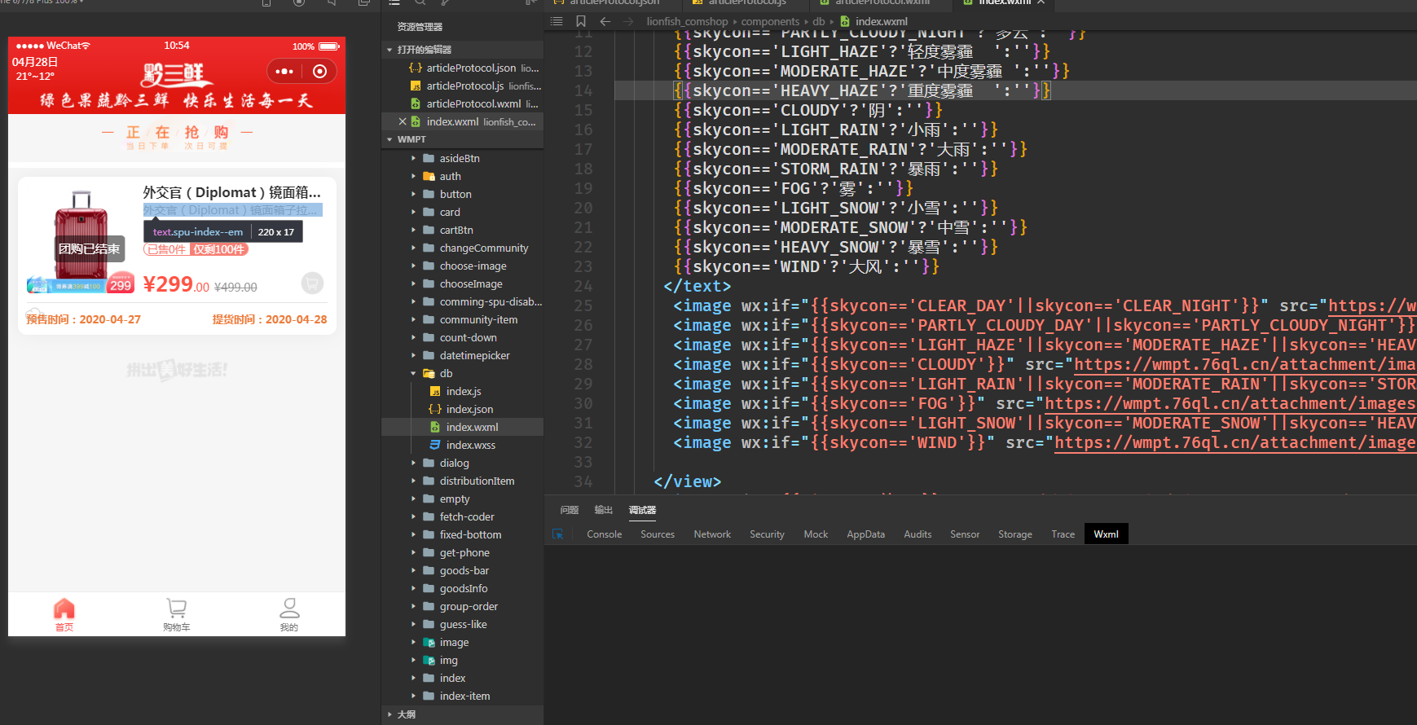1417x725 pixels.
Task: Close the index.wxml editor tab
Action: pyautogui.click(x=1041, y=2)
